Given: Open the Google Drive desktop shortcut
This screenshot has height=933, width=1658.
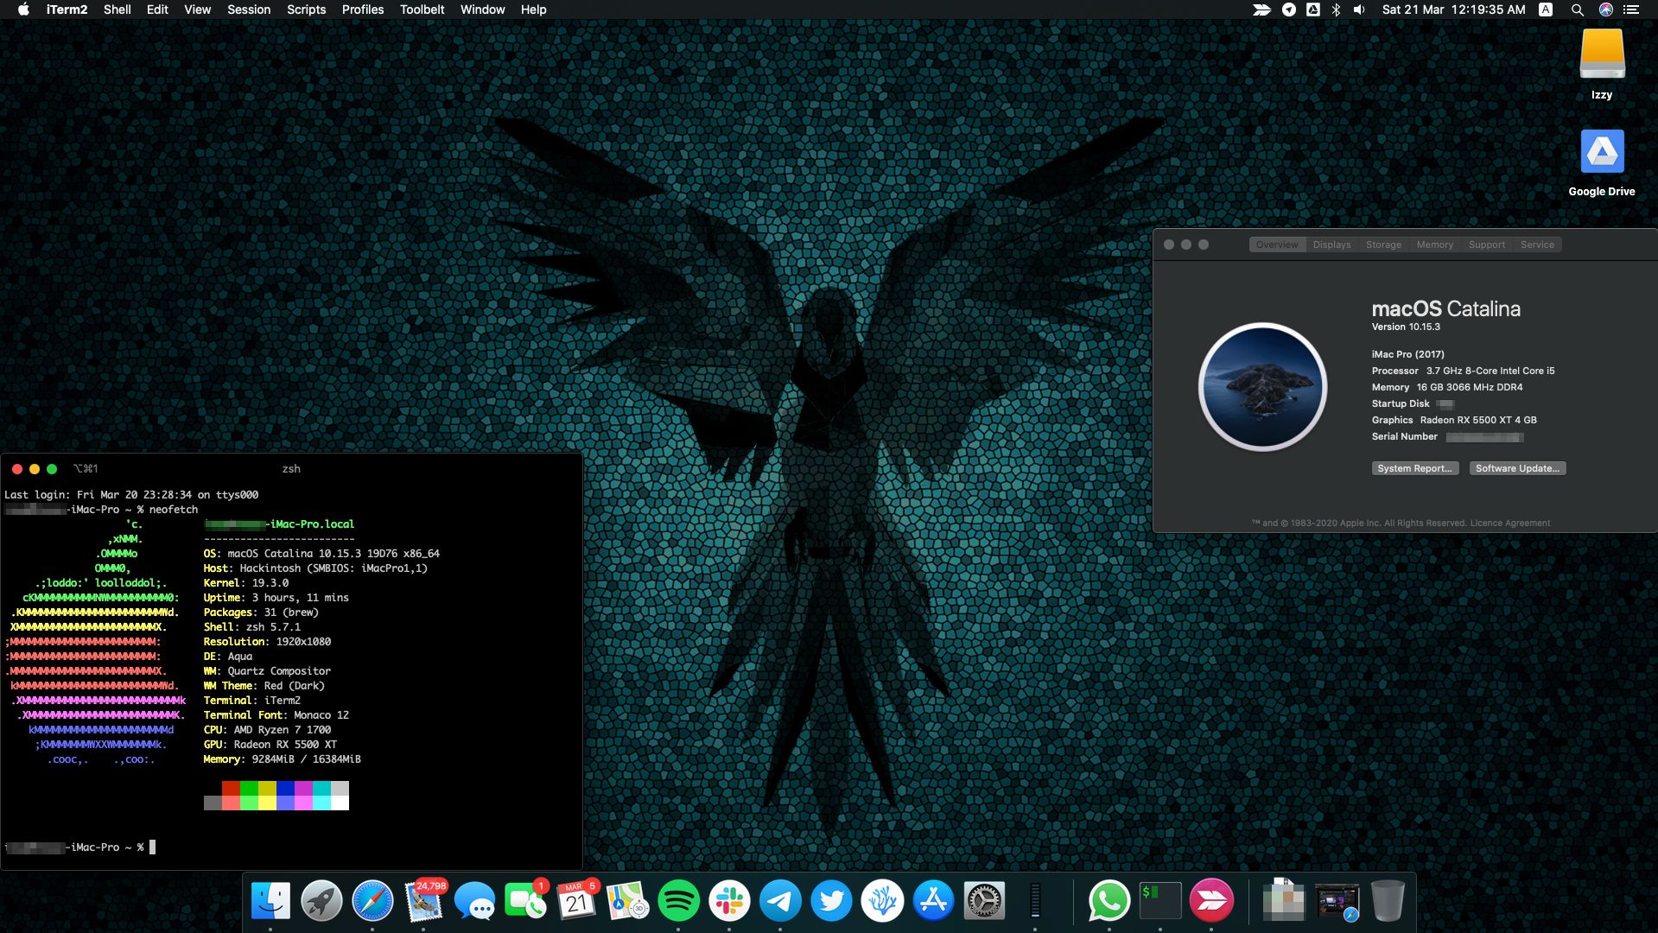Looking at the screenshot, I should pos(1603,151).
